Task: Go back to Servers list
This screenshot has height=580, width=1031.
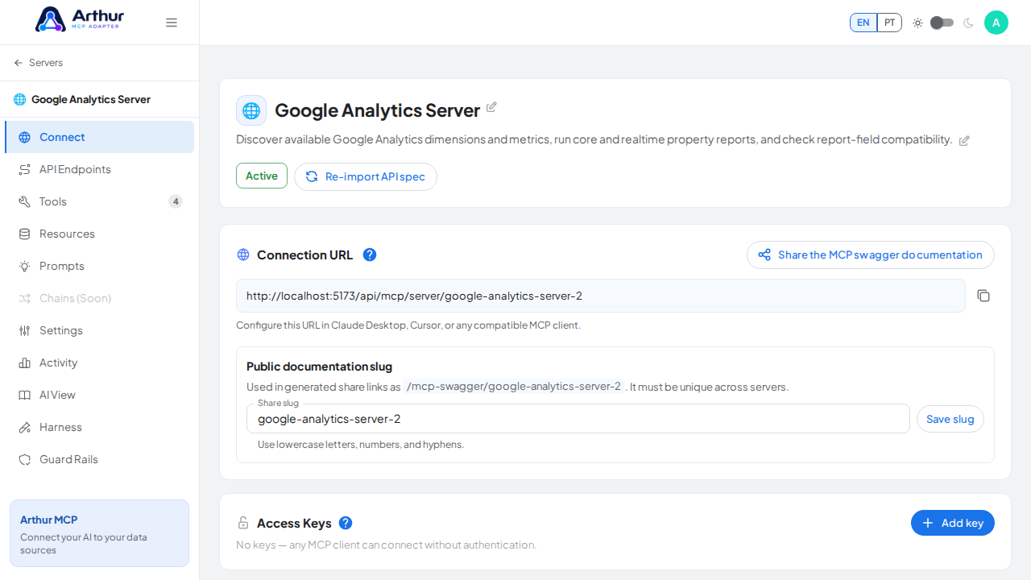Action: point(39,63)
